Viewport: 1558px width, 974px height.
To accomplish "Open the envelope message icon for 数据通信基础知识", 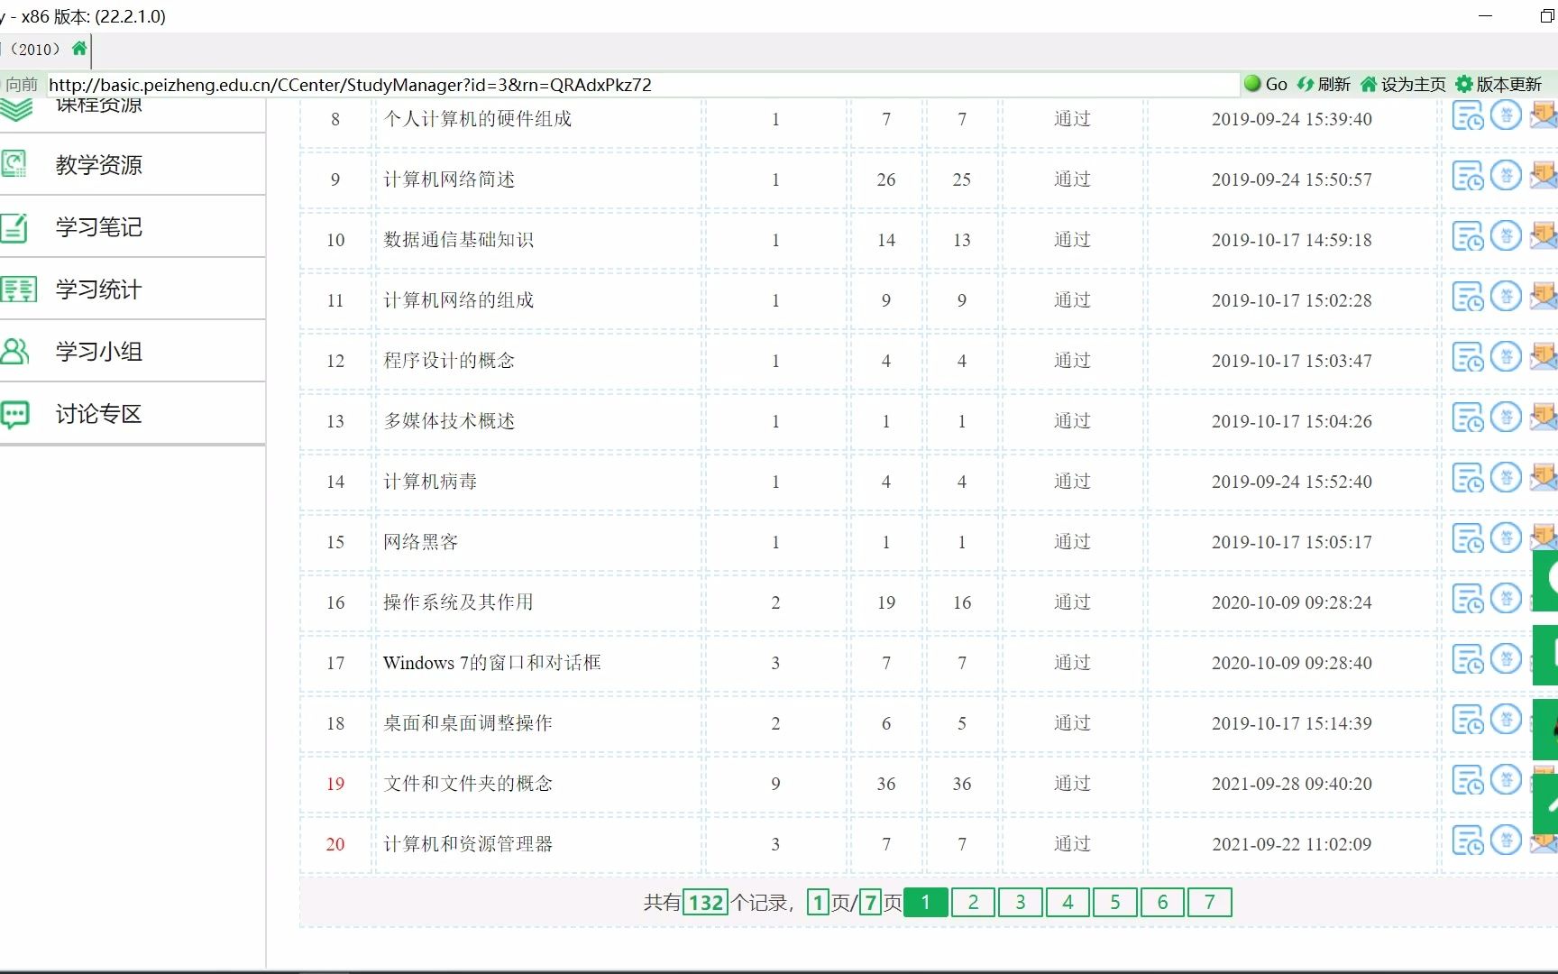I will [x=1544, y=235].
